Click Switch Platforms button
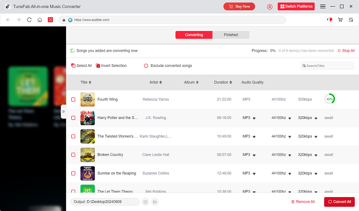Screen dimensions: 359x211 pyautogui.click(x=296, y=6)
